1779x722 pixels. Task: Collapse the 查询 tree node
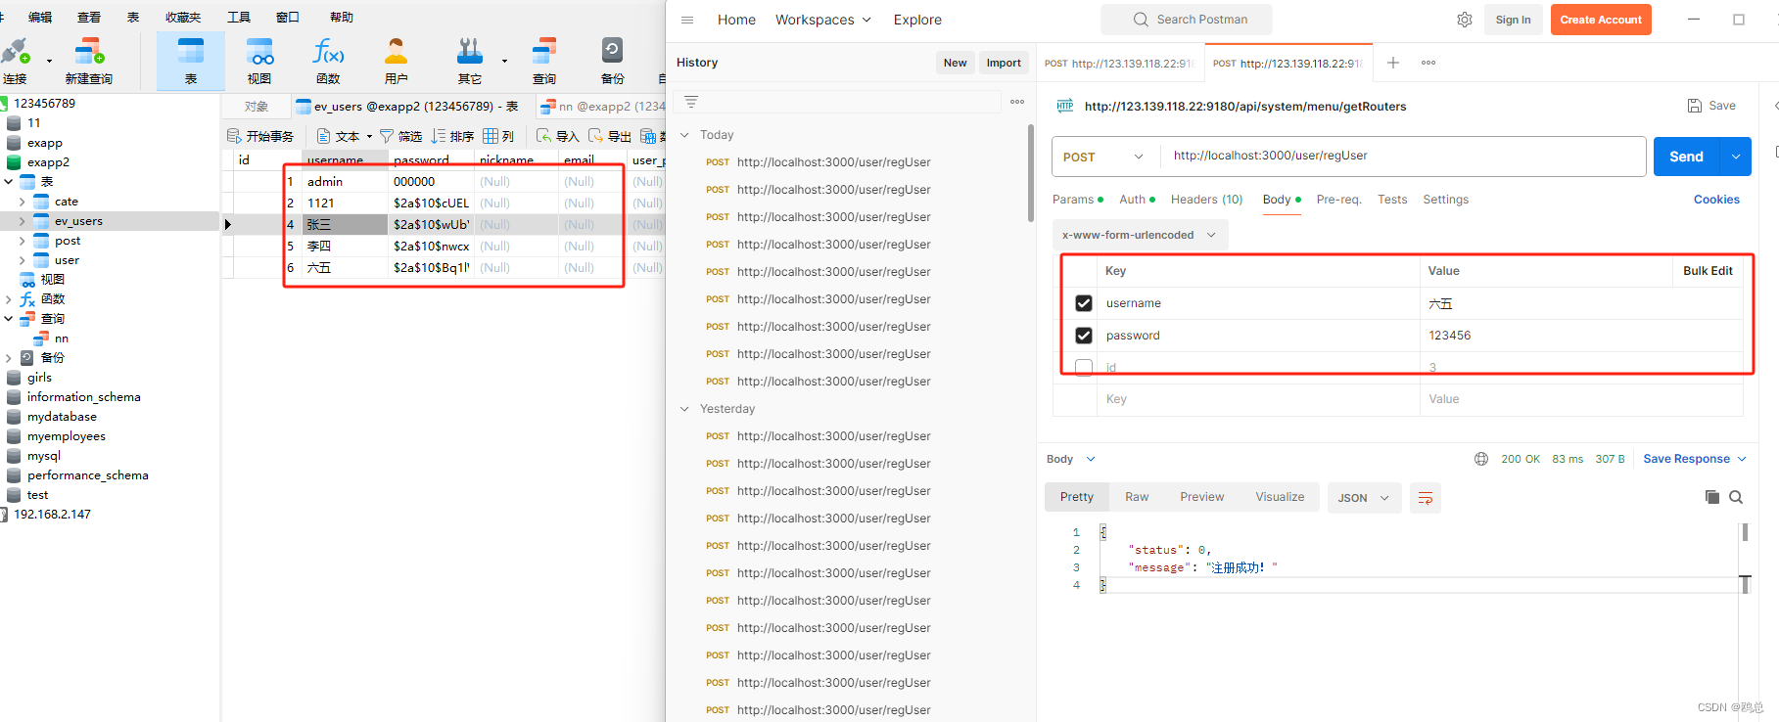pyautogui.click(x=8, y=319)
